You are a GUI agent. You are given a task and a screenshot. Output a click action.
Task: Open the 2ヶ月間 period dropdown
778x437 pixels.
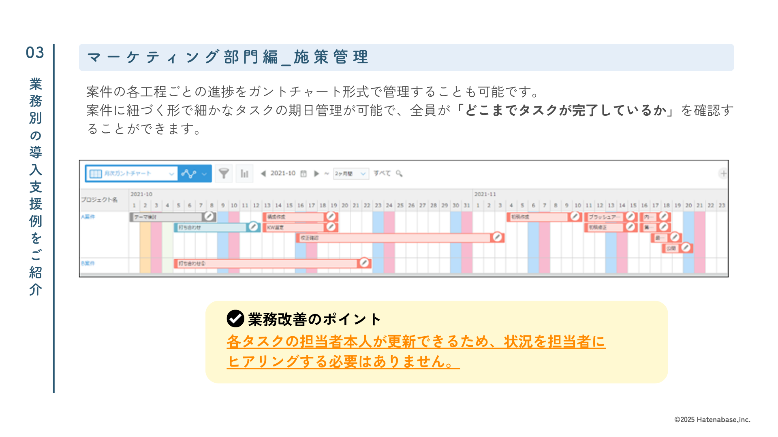[x=351, y=174]
